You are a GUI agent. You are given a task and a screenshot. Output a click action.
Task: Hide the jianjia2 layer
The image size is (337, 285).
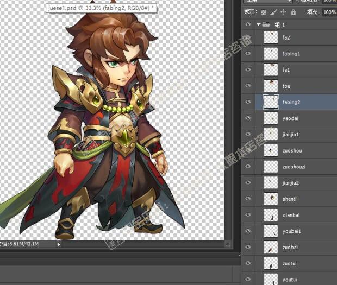coord(248,182)
